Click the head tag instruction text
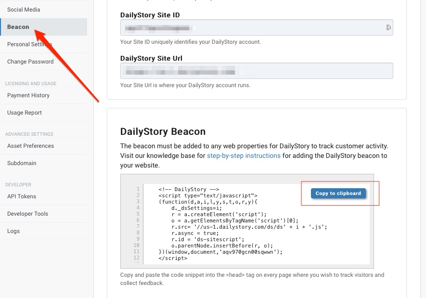 click(252, 279)
